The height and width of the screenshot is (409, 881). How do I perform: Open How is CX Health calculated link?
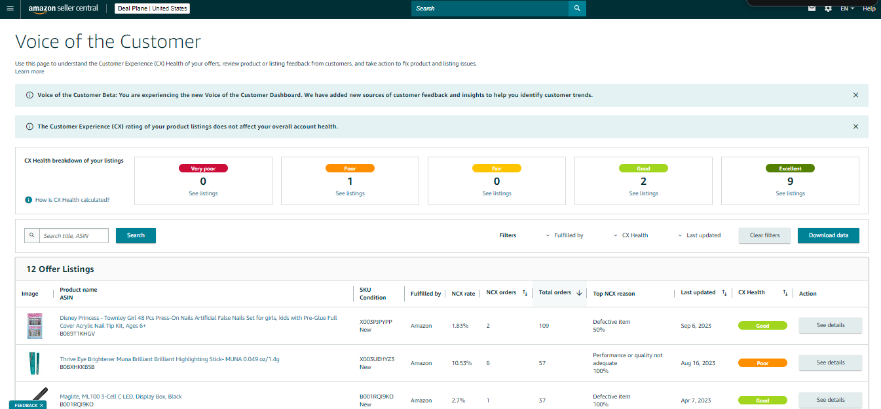[72, 200]
